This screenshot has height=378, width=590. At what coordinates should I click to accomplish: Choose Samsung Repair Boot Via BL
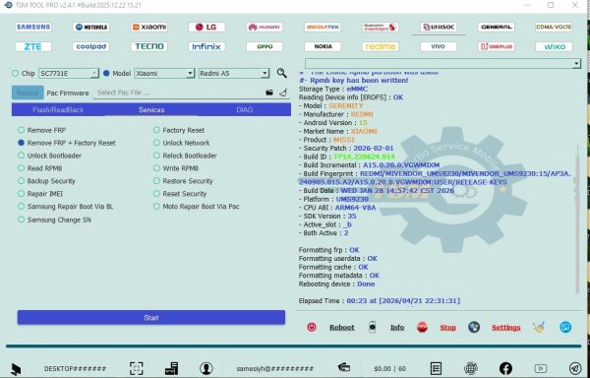coord(66,207)
